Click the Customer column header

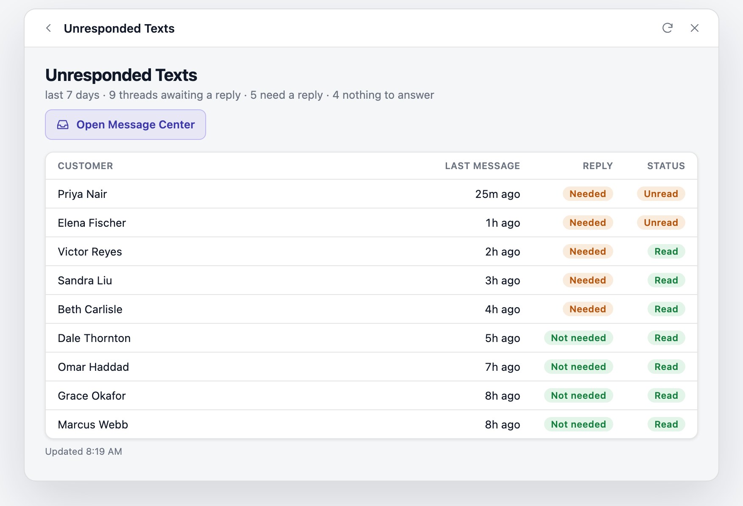85,166
